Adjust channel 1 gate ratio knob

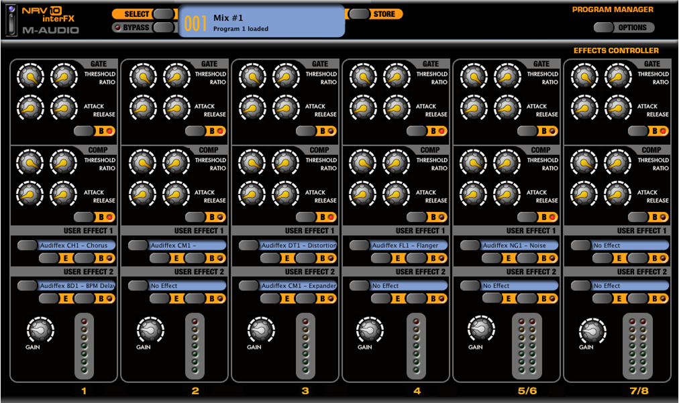click(x=64, y=76)
